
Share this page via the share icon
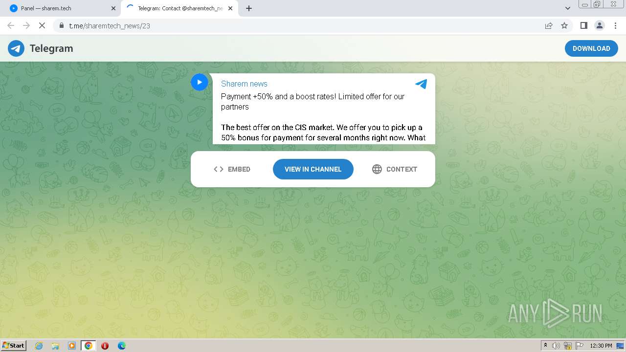pyautogui.click(x=549, y=25)
